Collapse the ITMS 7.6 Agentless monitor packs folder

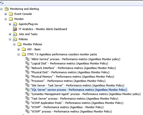[x=19, y=54]
